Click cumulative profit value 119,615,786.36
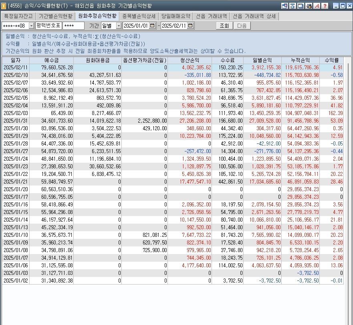The width and height of the screenshot is (353, 325). point(302,68)
